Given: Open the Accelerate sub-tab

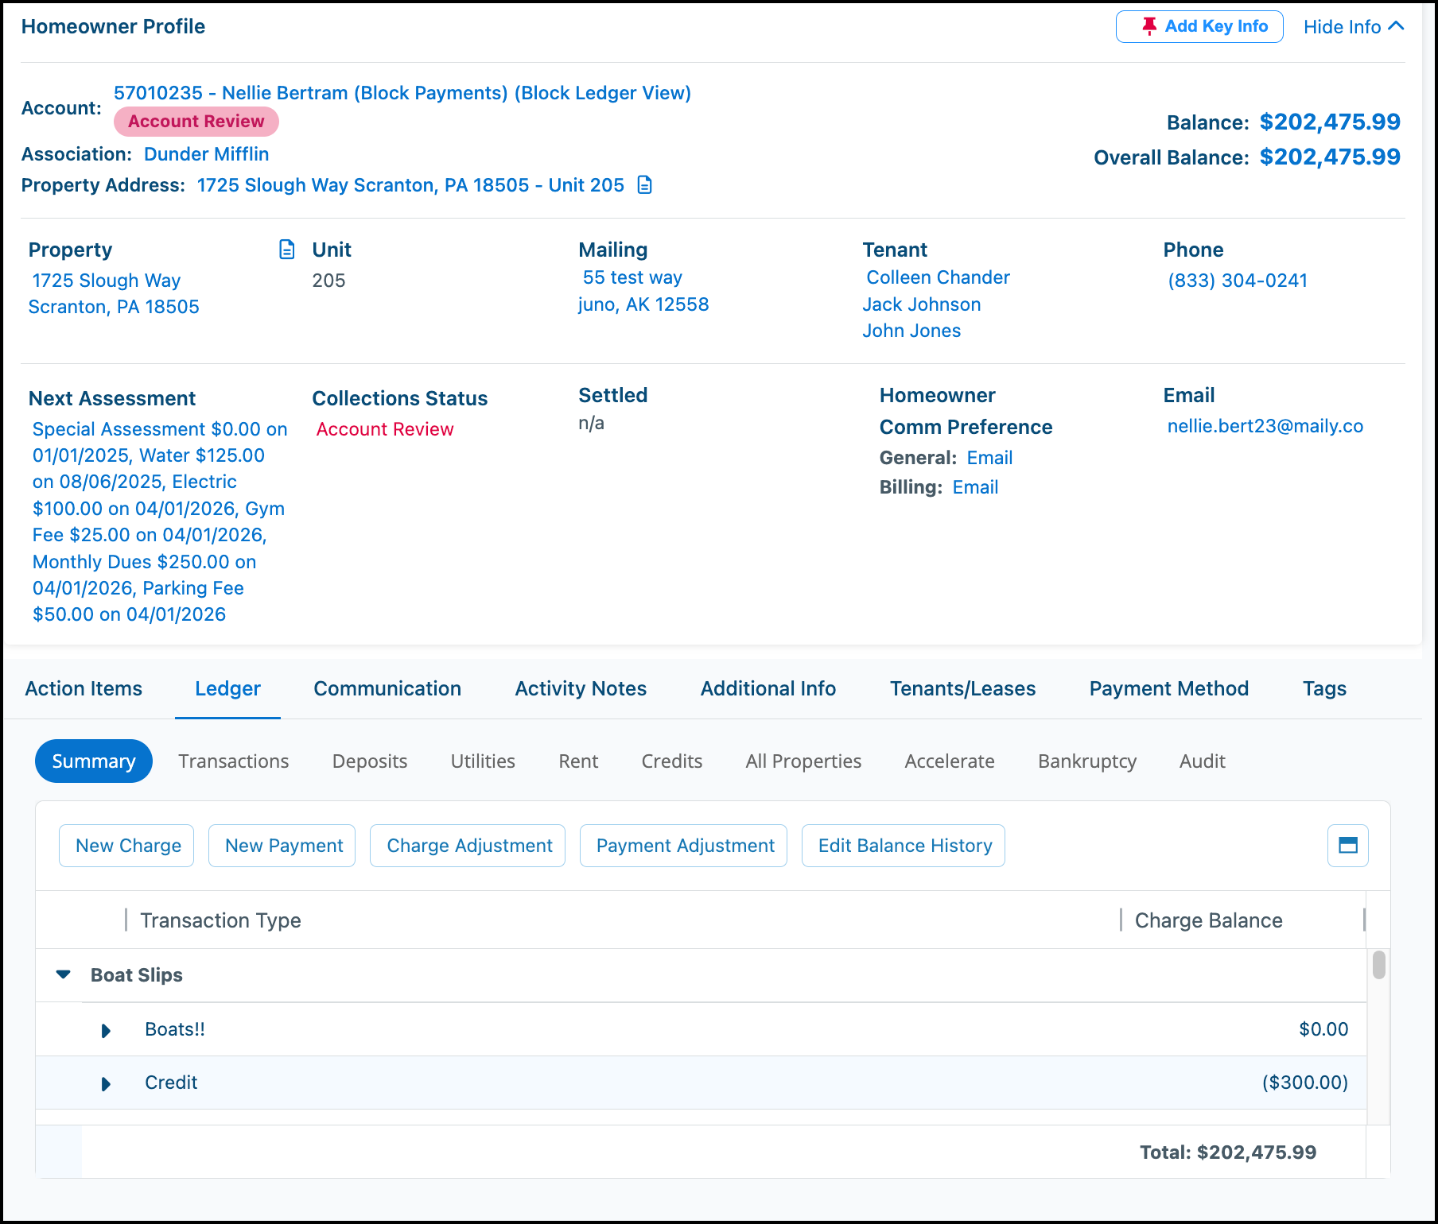Looking at the screenshot, I should (x=950, y=761).
